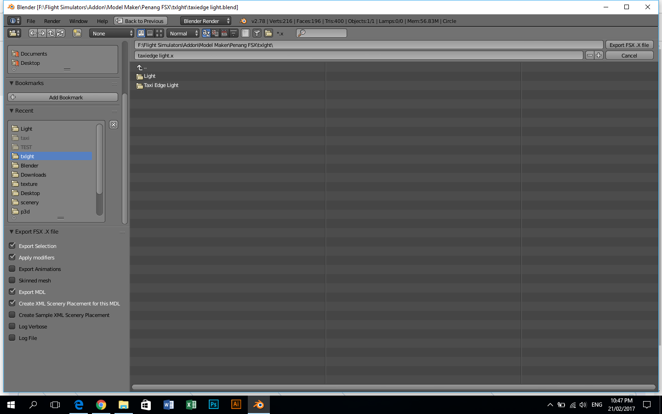This screenshot has width=662, height=414.
Task: Sort files by modification date
Action: click(x=224, y=33)
